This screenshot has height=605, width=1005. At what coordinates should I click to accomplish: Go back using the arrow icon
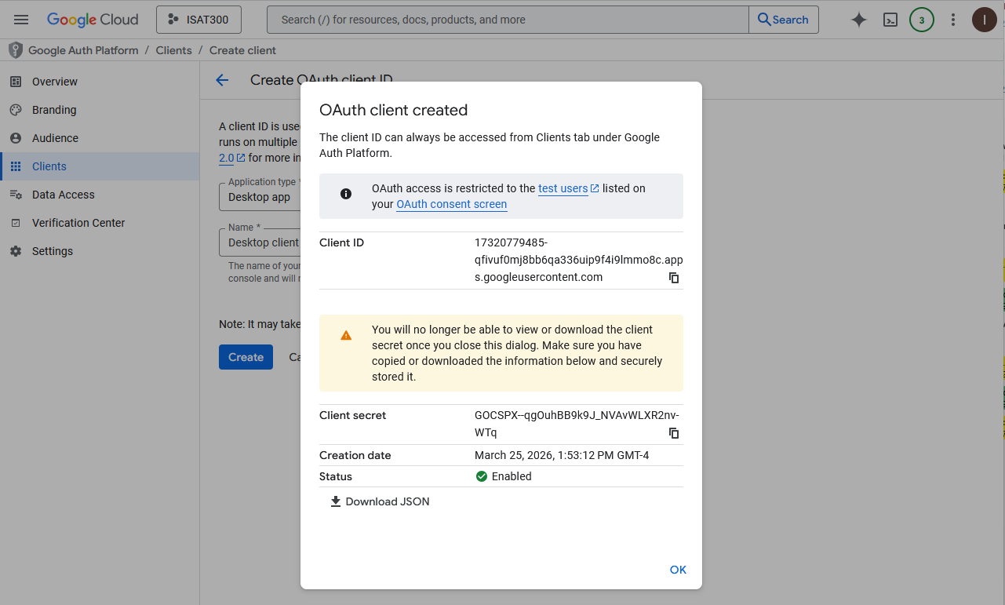pyautogui.click(x=222, y=80)
